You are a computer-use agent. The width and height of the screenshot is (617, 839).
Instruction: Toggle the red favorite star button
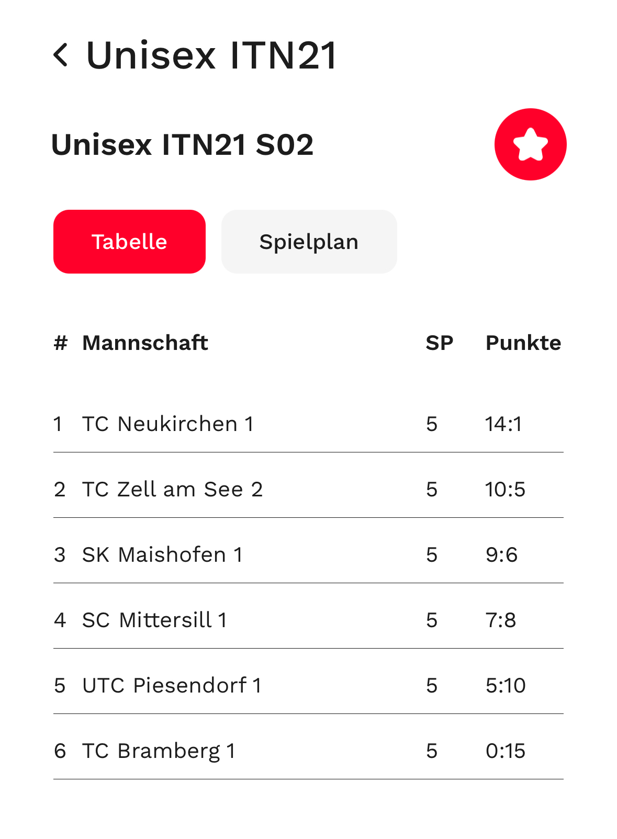click(x=530, y=144)
